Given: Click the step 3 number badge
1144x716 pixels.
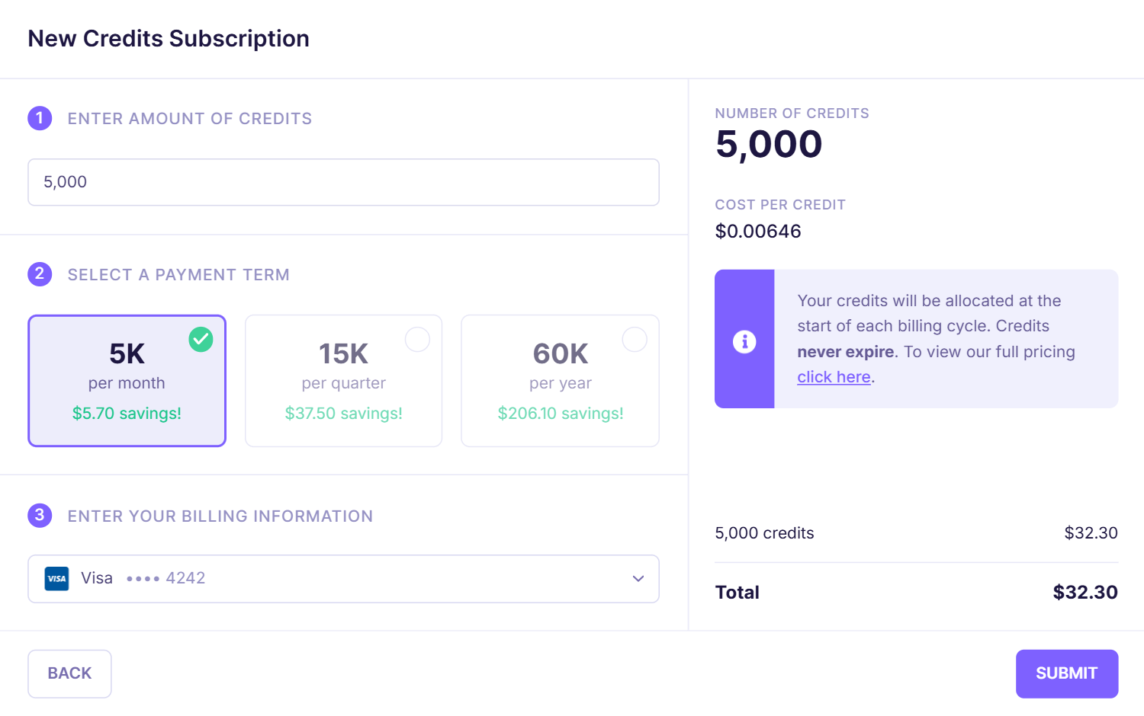Looking at the screenshot, I should pyautogui.click(x=40, y=515).
